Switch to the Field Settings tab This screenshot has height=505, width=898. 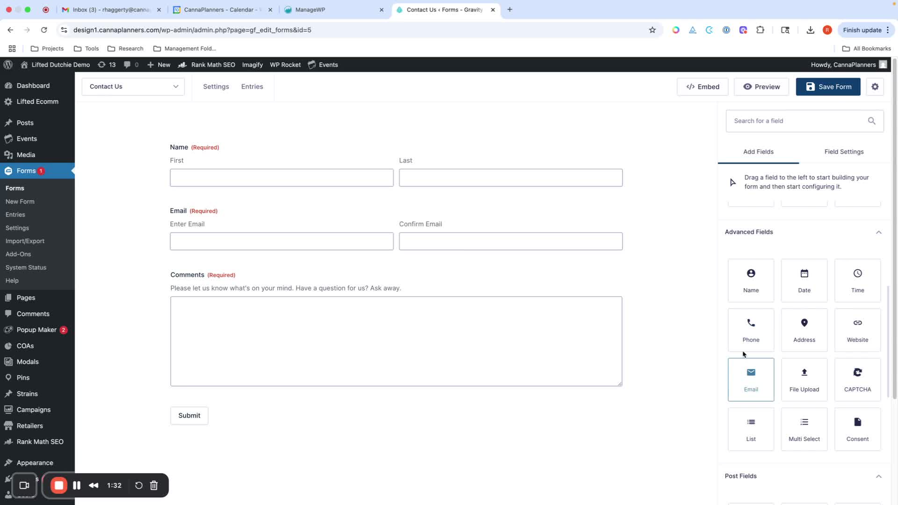coord(844,151)
